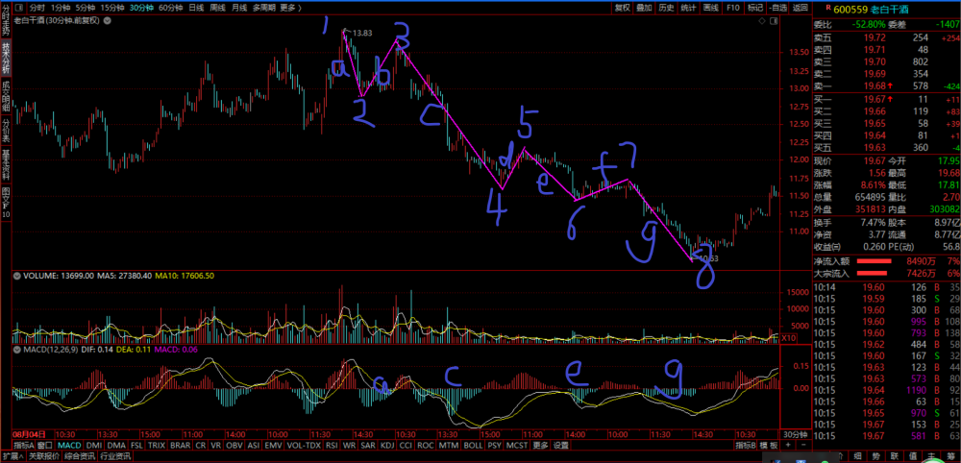
Task: Toggle the side panel icon next to the diamond
Action: coord(773,21)
